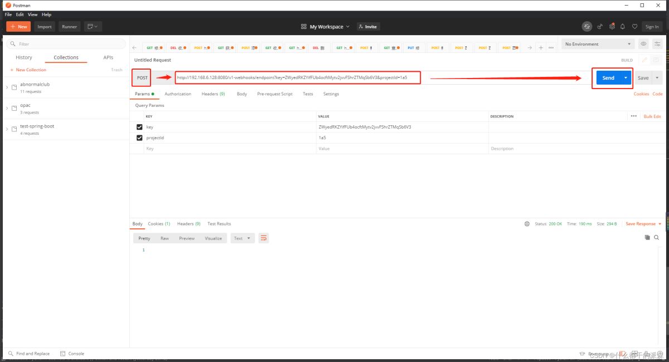Screen dimensions: 669x362
Task: Open the Save Response dropdown
Action: (643, 224)
